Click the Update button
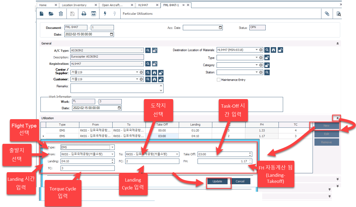This screenshot has width=356, height=207. [x=217, y=181]
